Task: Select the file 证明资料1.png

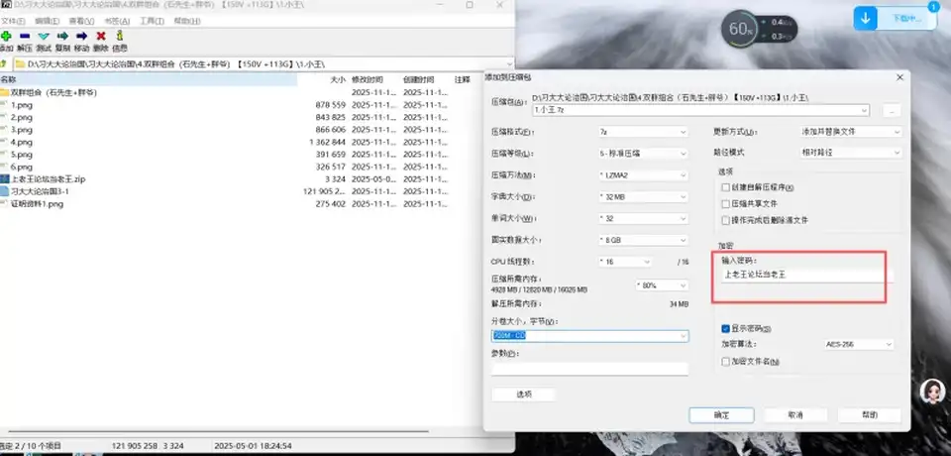Action: (x=37, y=204)
